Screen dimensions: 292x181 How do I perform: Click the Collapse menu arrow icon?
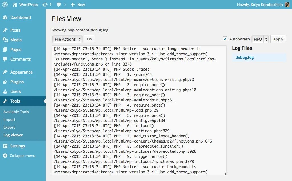[x=5, y=156]
